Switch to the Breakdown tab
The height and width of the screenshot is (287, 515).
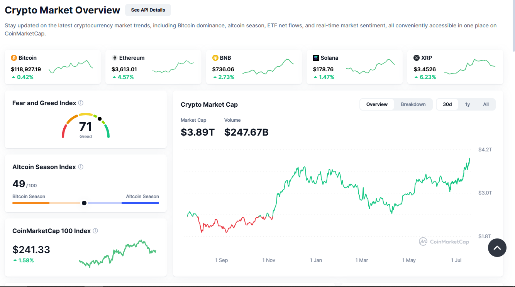tap(413, 104)
